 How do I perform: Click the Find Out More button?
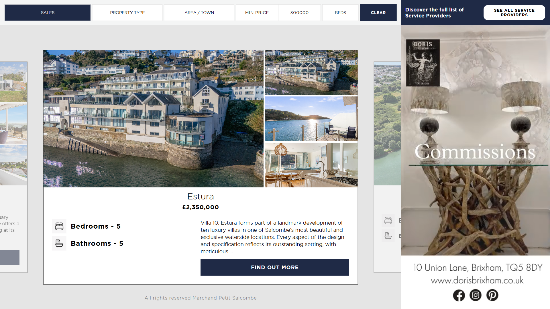pos(275,268)
